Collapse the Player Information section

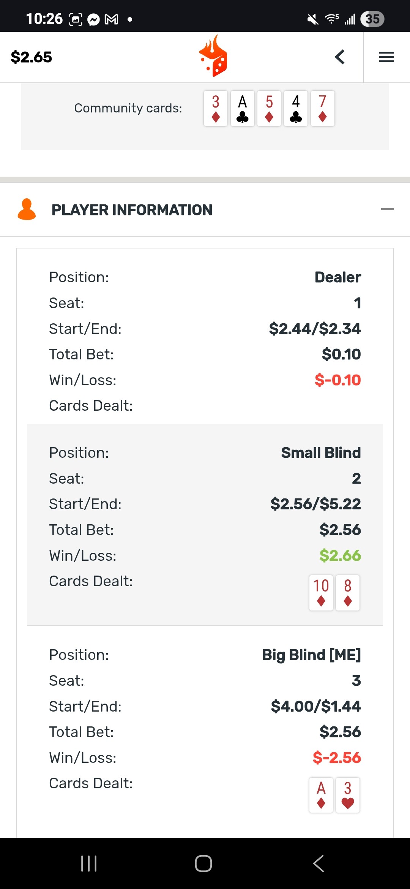click(x=387, y=209)
